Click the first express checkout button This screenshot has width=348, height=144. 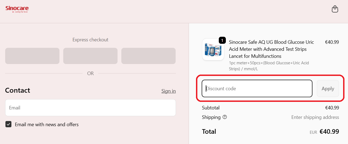pos(32,56)
